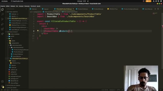Open Source Control view in activity bar
Viewport: 163px width, 91px height.
tap(2, 19)
